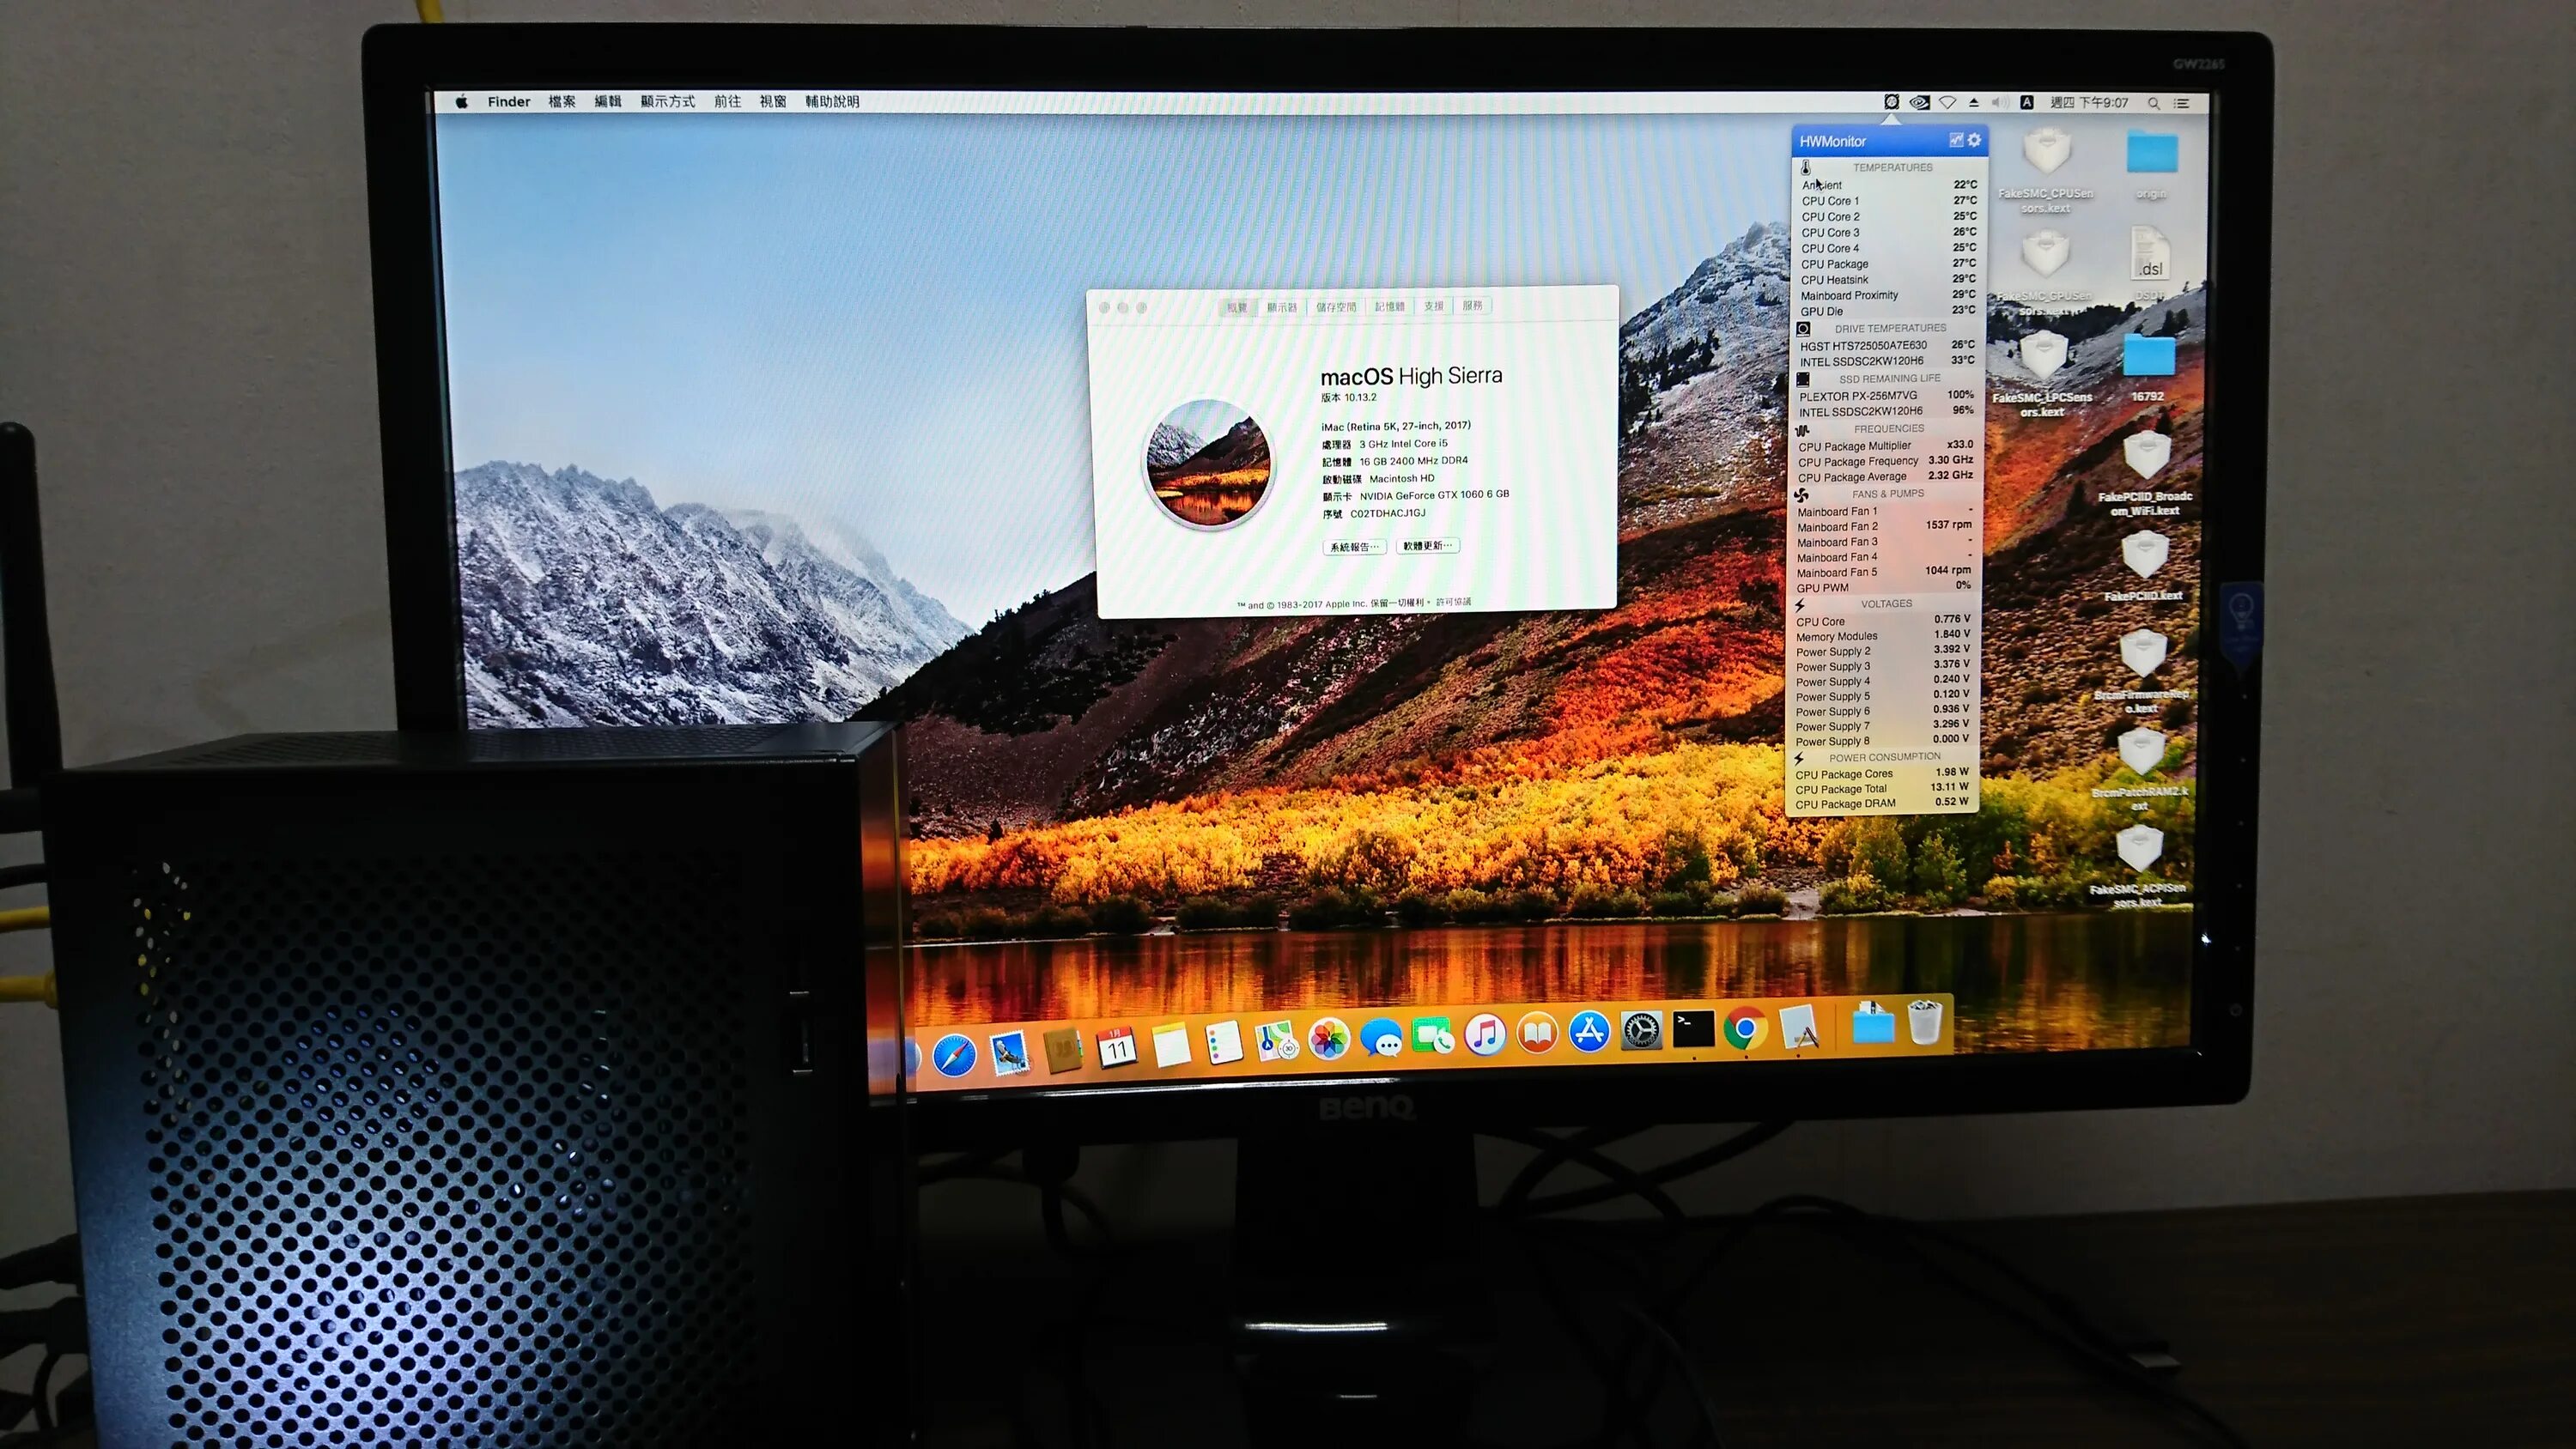Switch to 顯示器 tab in About window
Viewport: 2576px width, 1449px height.
[1281, 307]
